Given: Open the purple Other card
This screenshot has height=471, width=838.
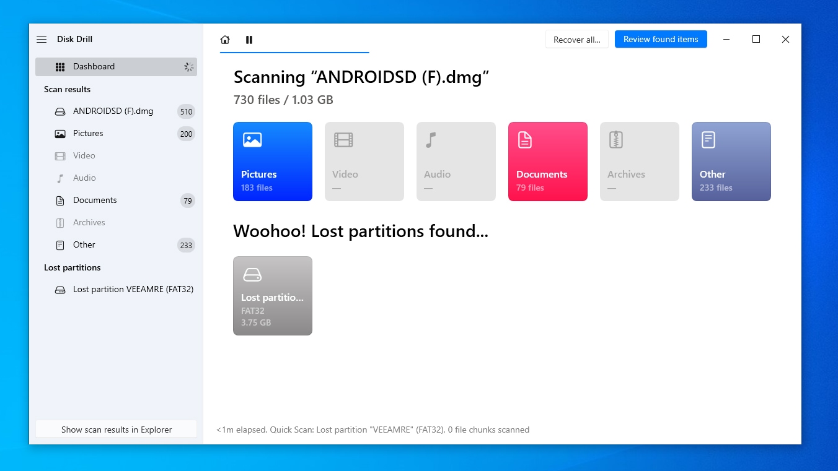Looking at the screenshot, I should tap(731, 162).
